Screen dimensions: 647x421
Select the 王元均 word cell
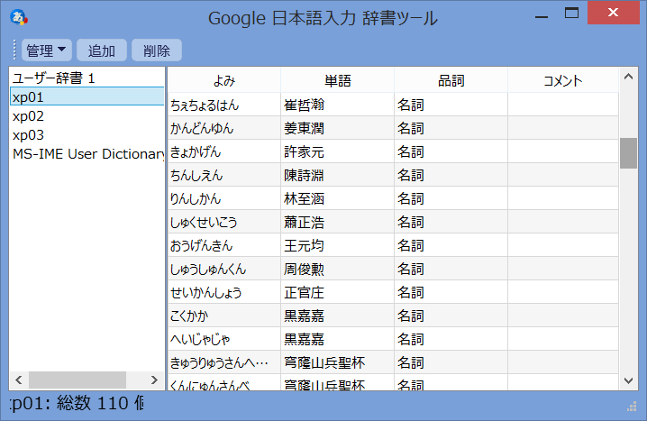[338, 245]
